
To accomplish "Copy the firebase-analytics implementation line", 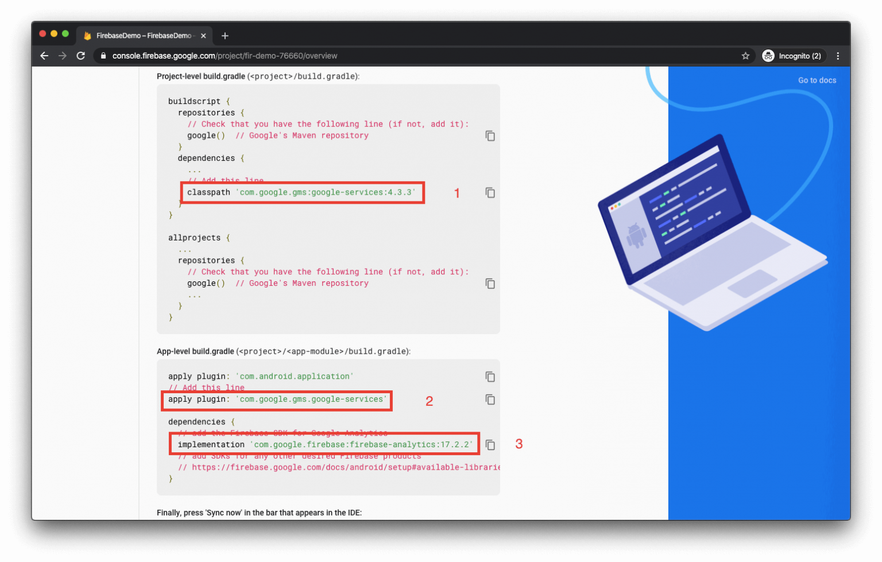I will 490,445.
